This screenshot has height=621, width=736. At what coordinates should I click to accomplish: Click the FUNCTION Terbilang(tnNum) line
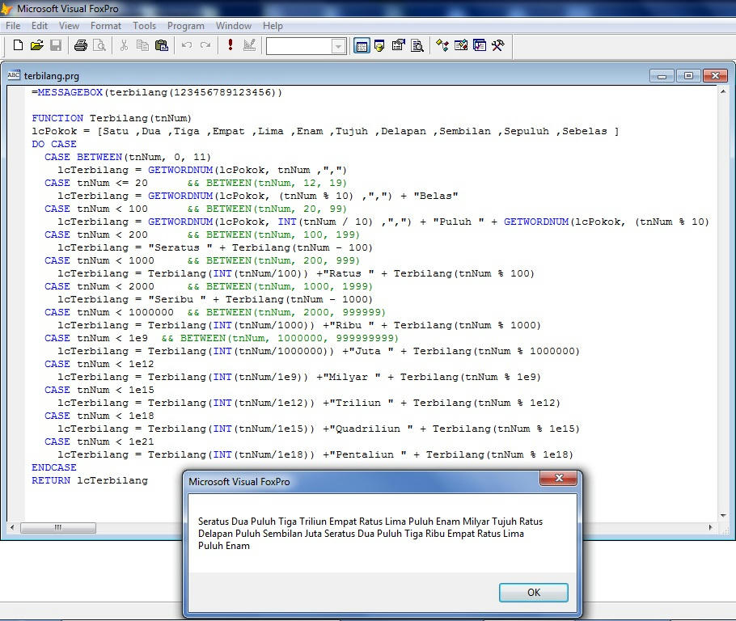point(112,118)
